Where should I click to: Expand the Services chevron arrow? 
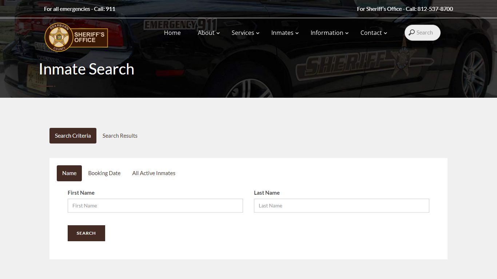258,33
